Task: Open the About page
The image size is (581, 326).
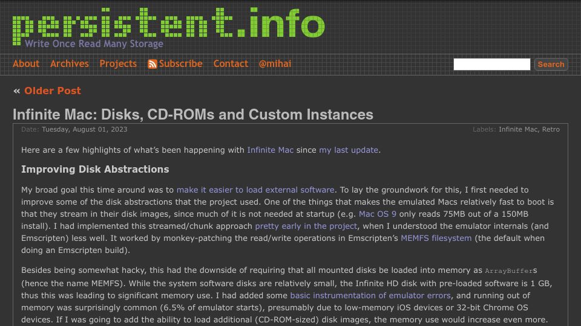Action: (26, 64)
